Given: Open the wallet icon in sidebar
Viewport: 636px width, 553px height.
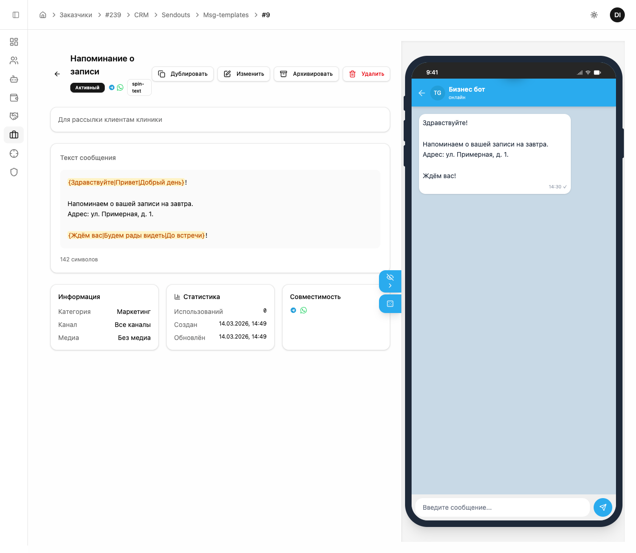Looking at the screenshot, I should [14, 98].
